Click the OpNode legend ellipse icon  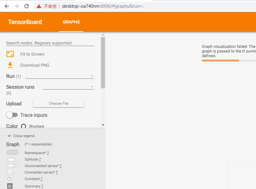point(11,159)
